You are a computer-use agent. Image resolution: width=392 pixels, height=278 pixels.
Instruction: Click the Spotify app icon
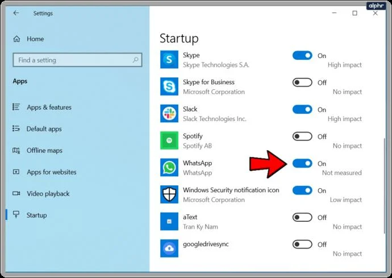[x=169, y=140]
